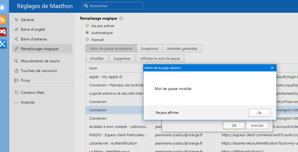298x152 pixels.
Task: Click into the Rechercher search field
Action: (x=112, y=6)
